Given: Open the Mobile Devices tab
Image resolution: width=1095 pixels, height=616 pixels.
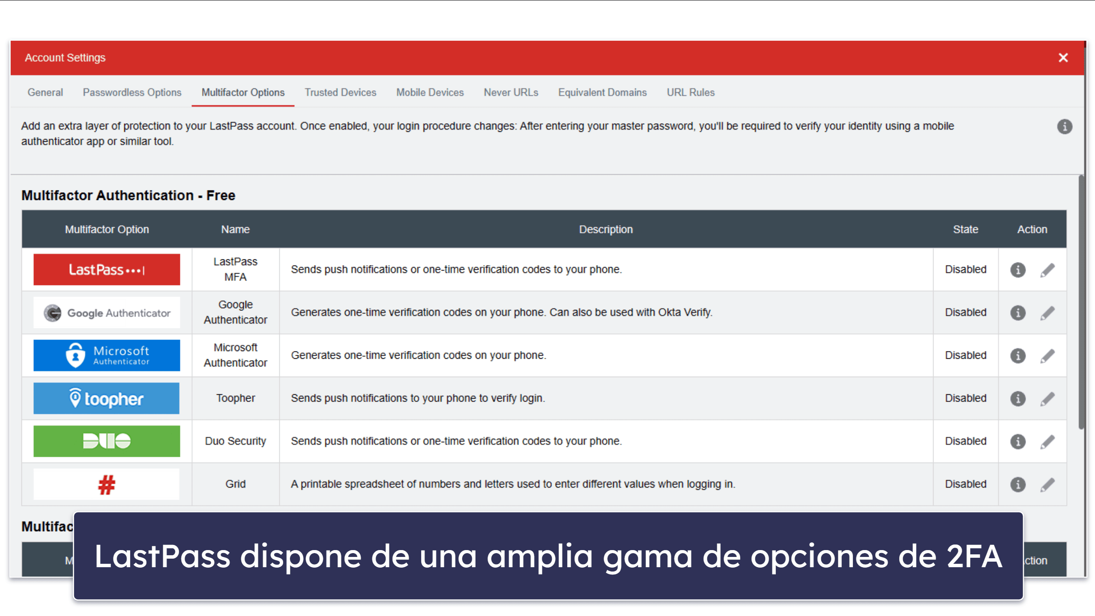Looking at the screenshot, I should click(430, 92).
